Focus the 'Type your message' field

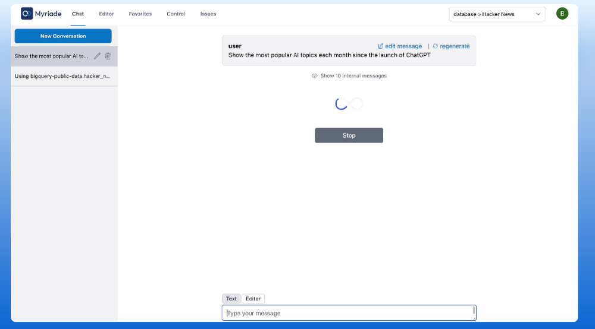point(349,313)
